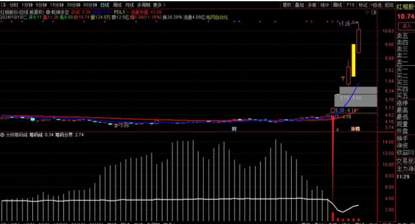Select the 30分钟 period tab
This screenshot has height=224, width=415.
point(73,5)
